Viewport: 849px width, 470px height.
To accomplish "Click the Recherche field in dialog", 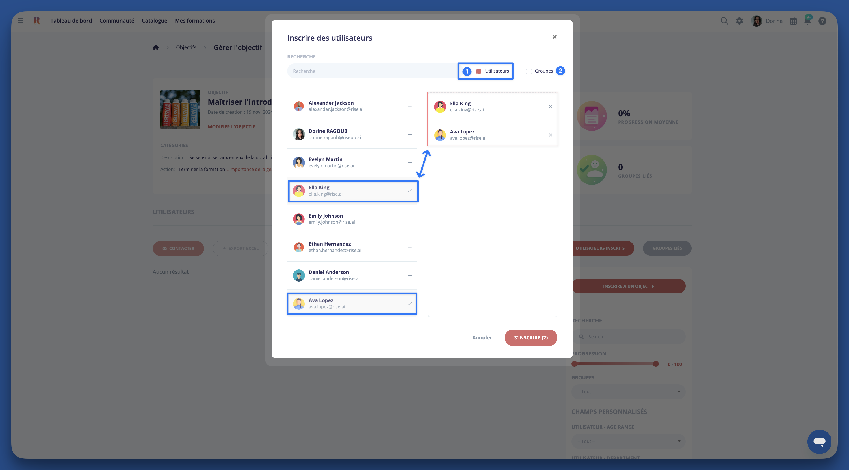I will (x=372, y=71).
